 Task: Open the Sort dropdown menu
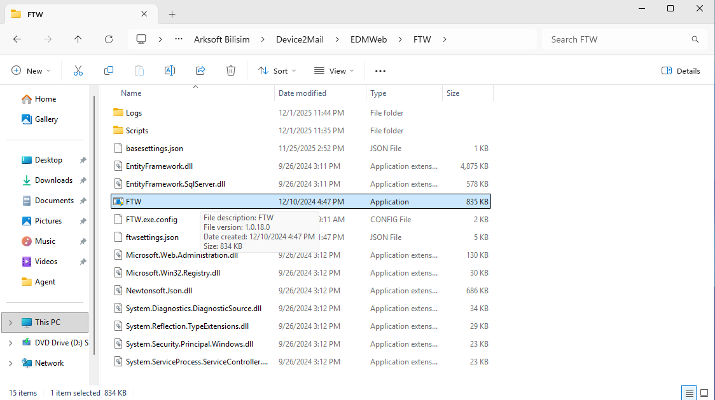pyautogui.click(x=277, y=70)
